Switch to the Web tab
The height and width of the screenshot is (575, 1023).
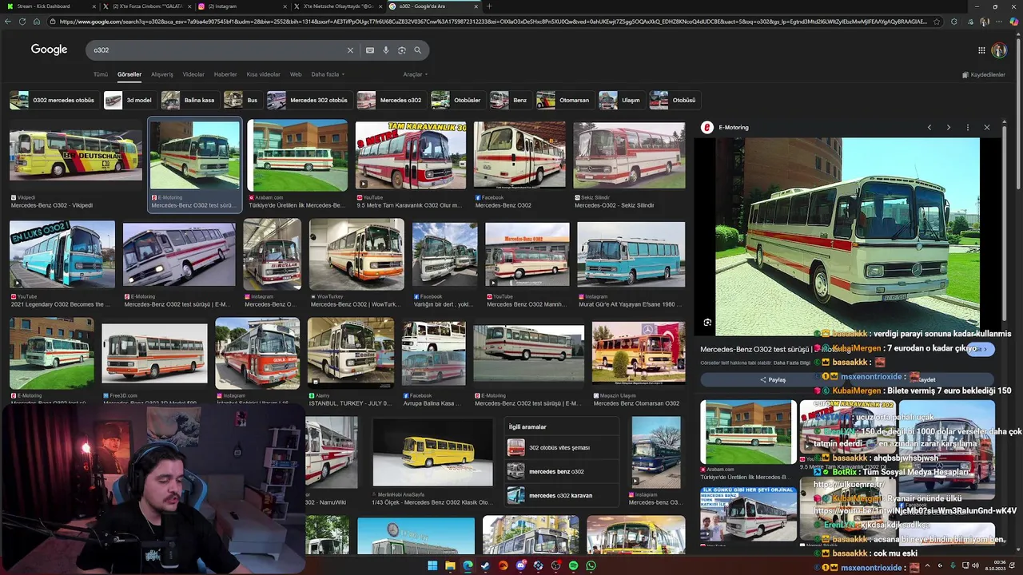coord(296,74)
